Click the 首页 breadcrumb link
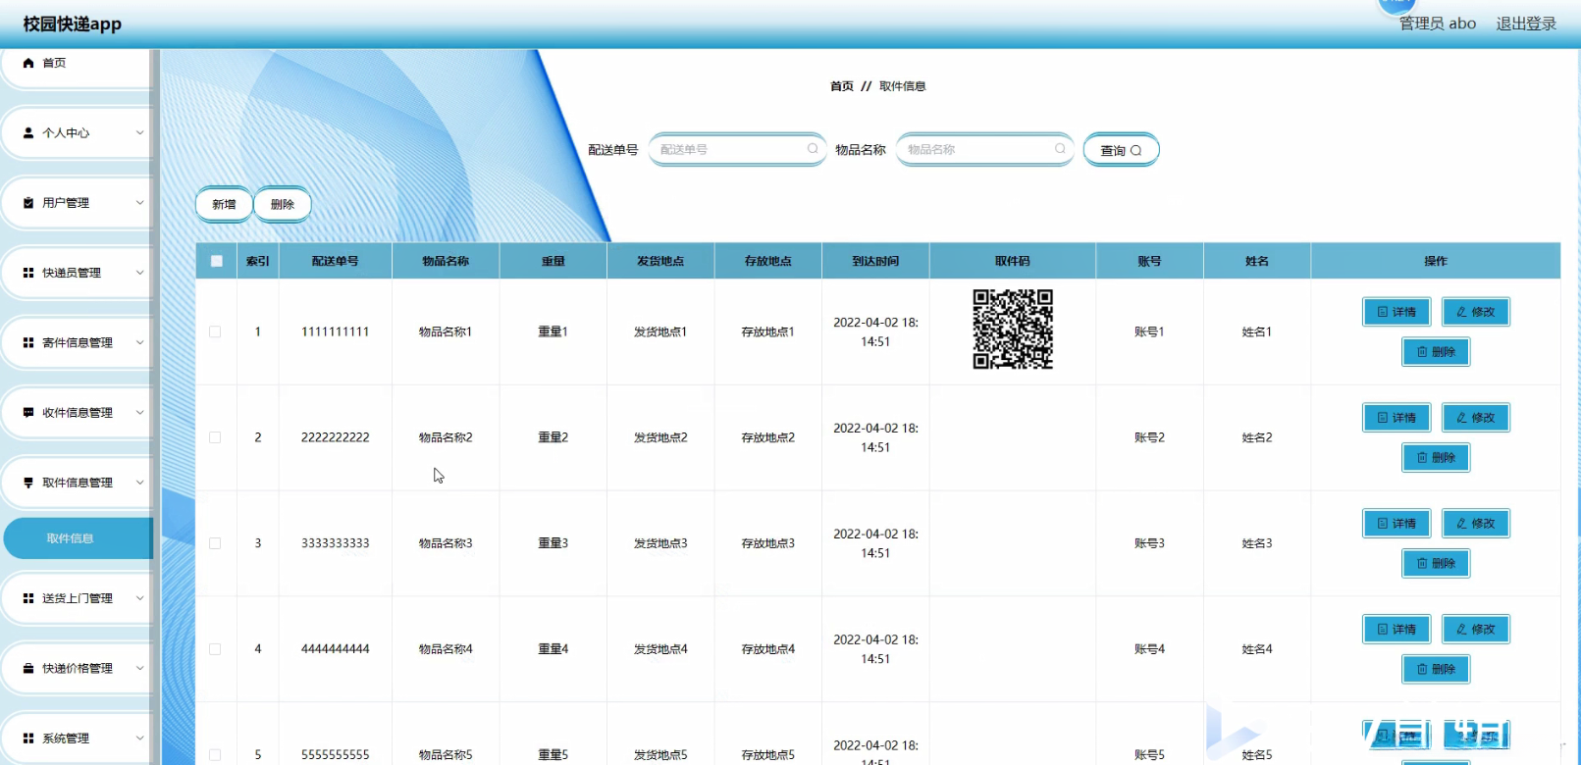The height and width of the screenshot is (765, 1581). pos(842,86)
